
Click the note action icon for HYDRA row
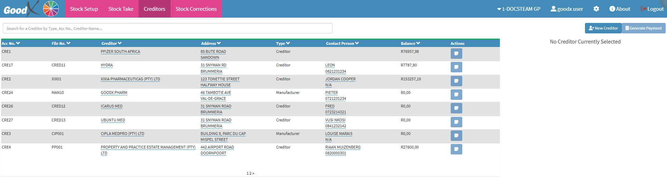tap(456, 67)
